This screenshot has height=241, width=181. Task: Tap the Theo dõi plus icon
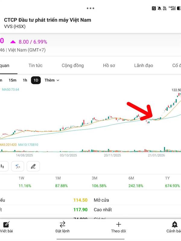119,224
